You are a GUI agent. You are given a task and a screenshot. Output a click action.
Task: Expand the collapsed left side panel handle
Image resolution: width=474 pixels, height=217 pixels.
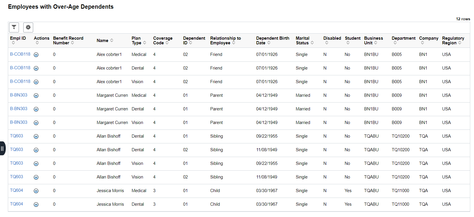tap(2, 148)
